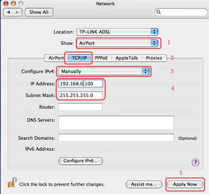
Task: Click the lock icon to prevent changes
Action: click(12, 182)
